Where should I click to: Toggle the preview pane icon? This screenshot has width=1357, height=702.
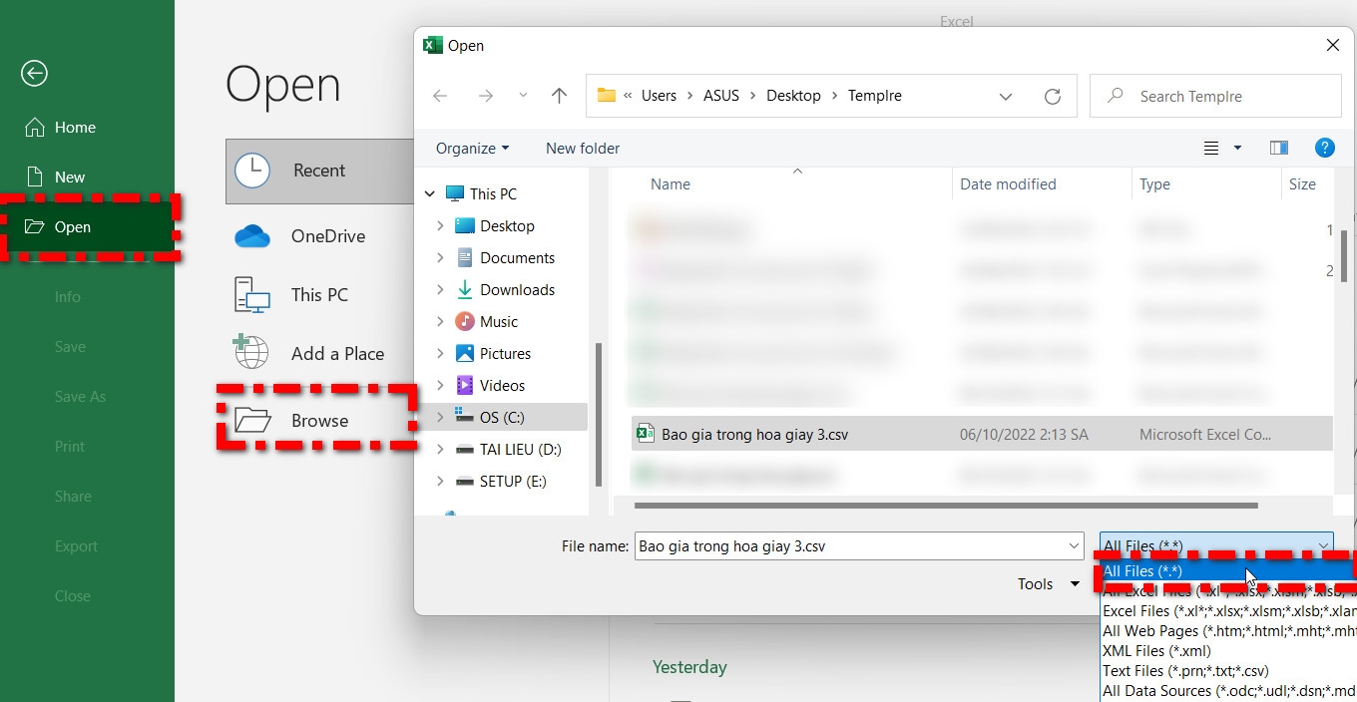click(x=1279, y=149)
